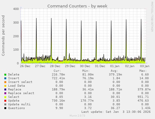Click the '01 Jan' x-axis label
Image resolution: width=155 pixels, height=119 pixels.
pos(115,66)
